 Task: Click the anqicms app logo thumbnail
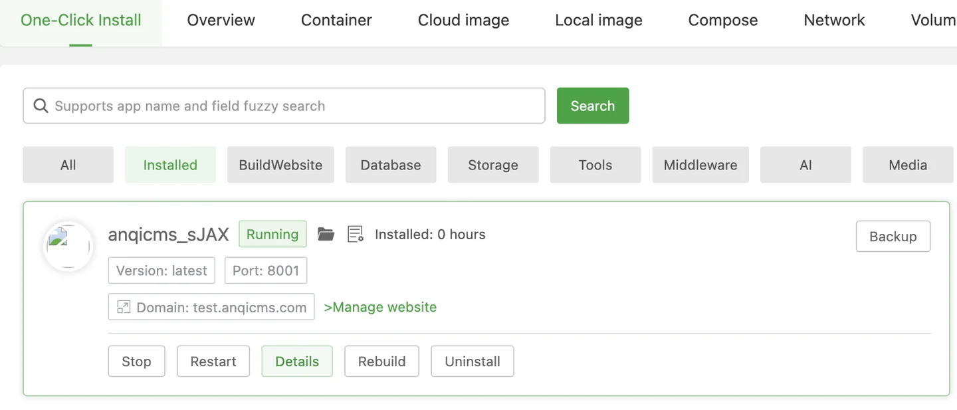[x=68, y=246]
